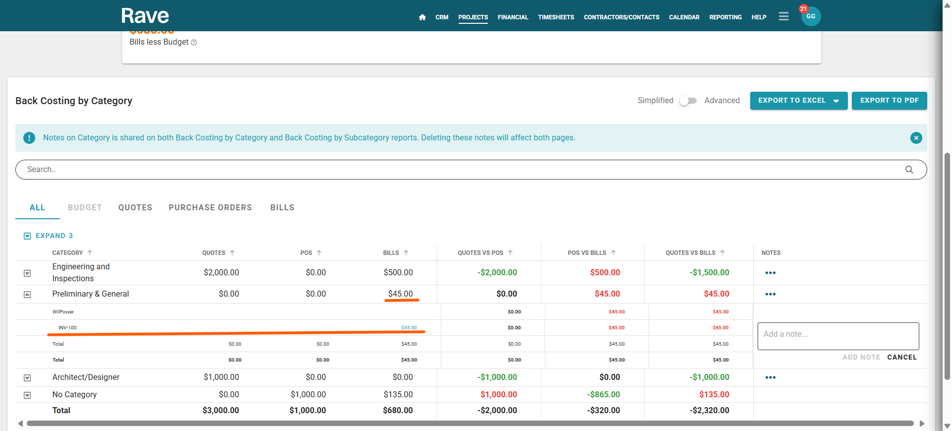Click the Expand 3 toggle
This screenshot has height=431, width=952.
[49, 236]
